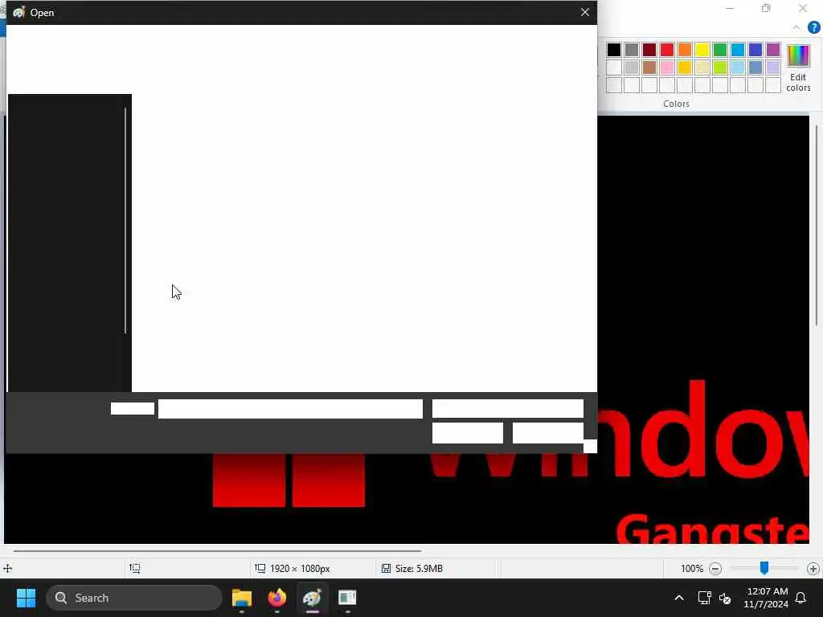This screenshot has width=823, height=617.
Task: Close the Open dialog
Action: pyautogui.click(x=585, y=12)
